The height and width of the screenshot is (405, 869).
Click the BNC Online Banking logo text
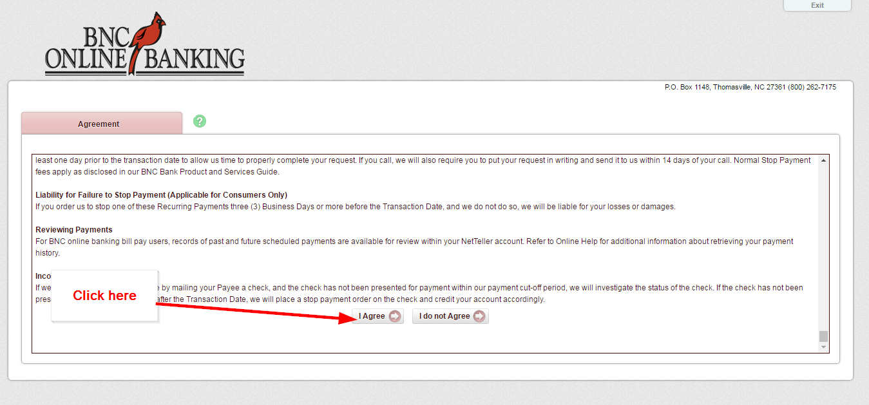(x=145, y=50)
